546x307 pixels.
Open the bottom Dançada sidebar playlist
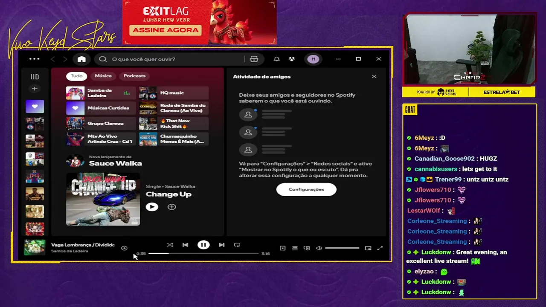click(x=35, y=229)
